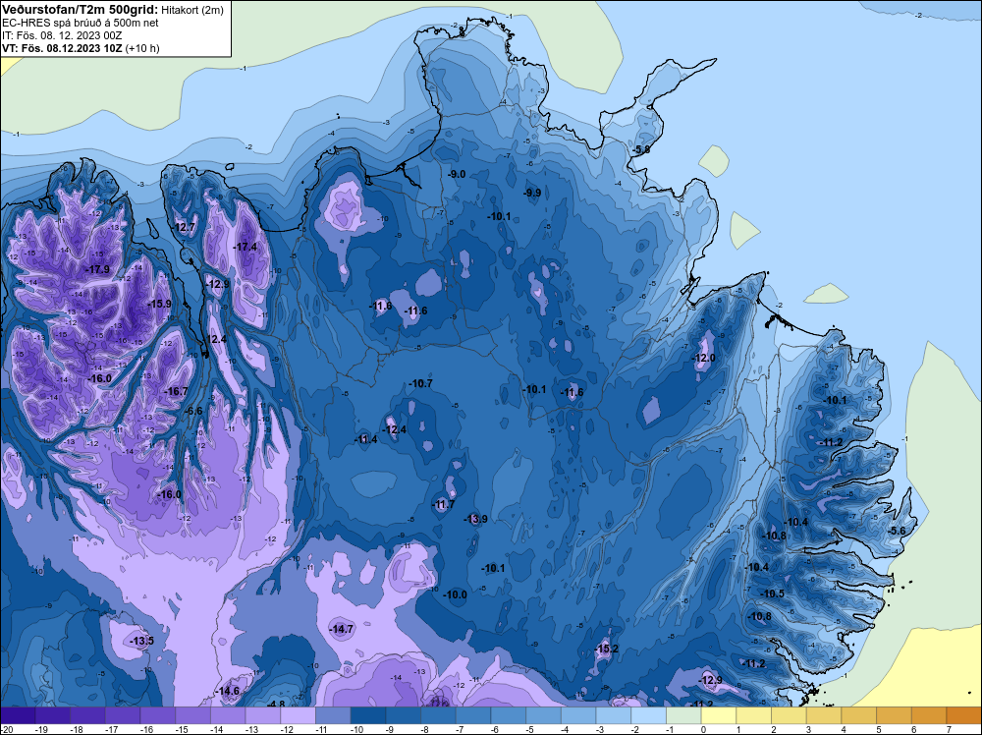The image size is (982, 735).
Task: Select the -15.2 temperature label
Action: click(606, 649)
